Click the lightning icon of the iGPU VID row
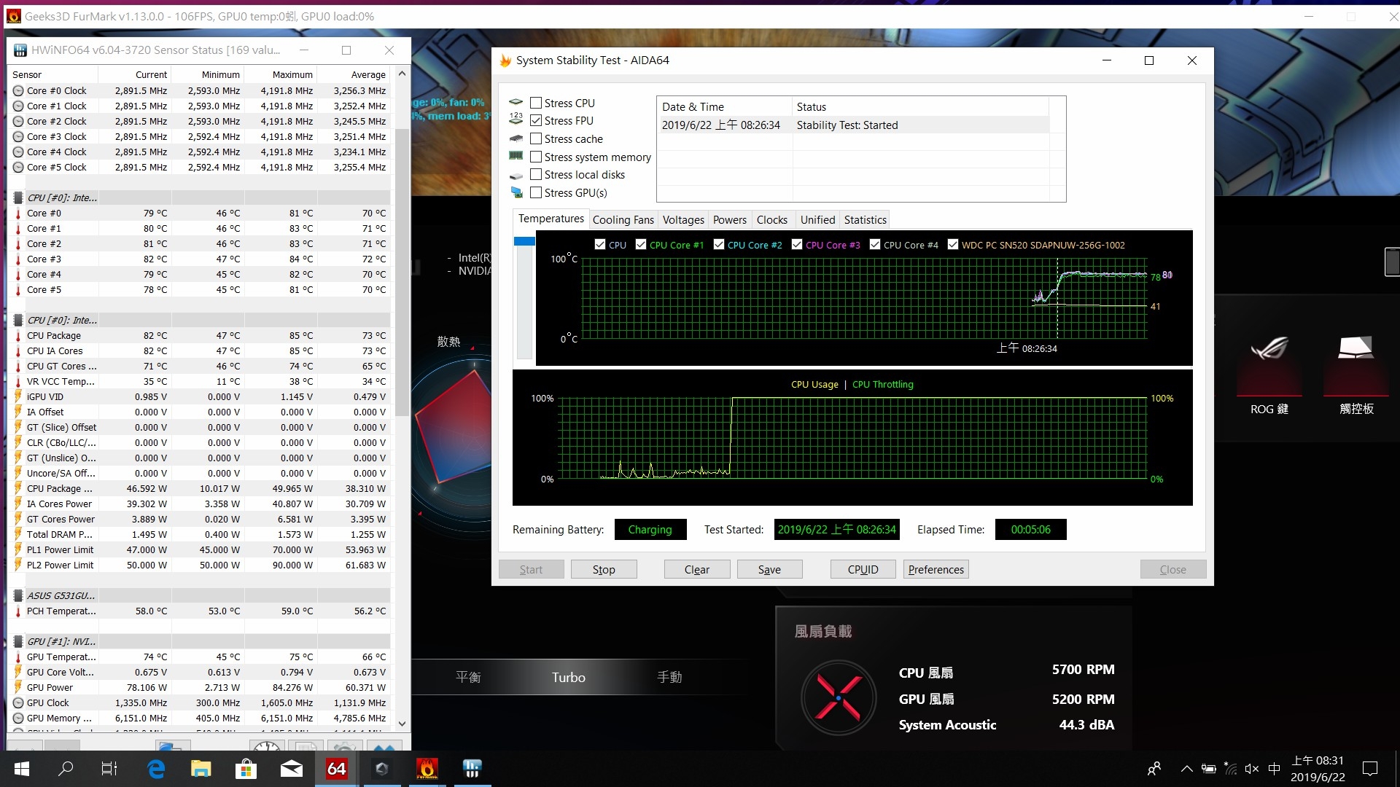The height and width of the screenshot is (787, 1400). coord(18,396)
